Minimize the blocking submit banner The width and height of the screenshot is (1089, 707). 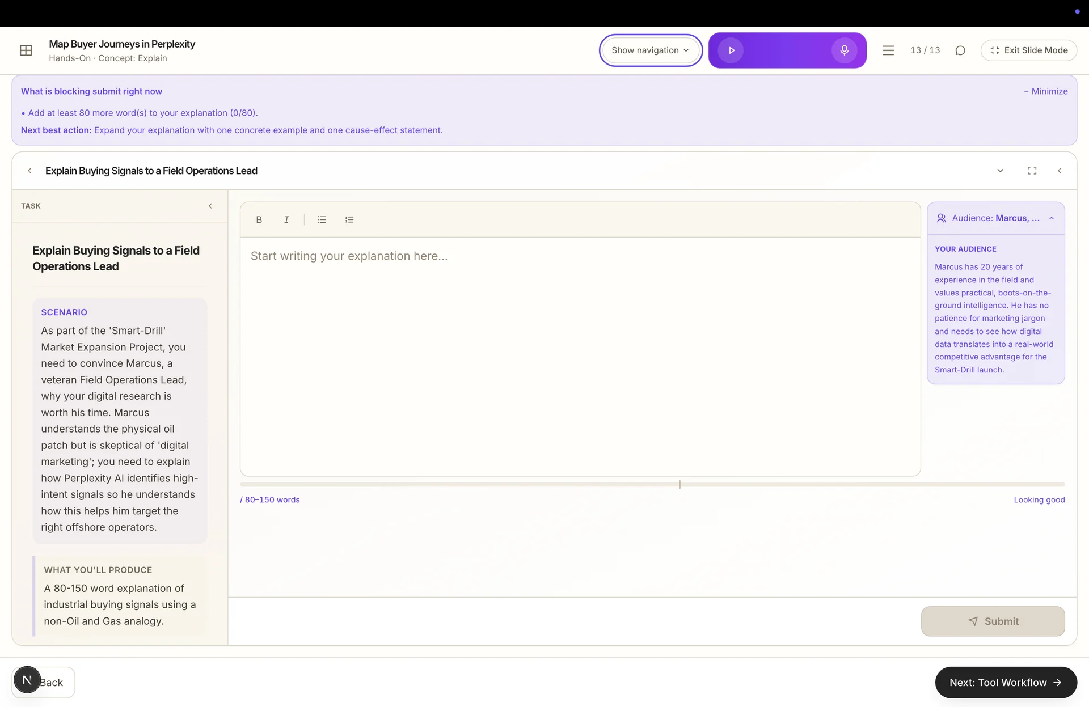tap(1046, 91)
